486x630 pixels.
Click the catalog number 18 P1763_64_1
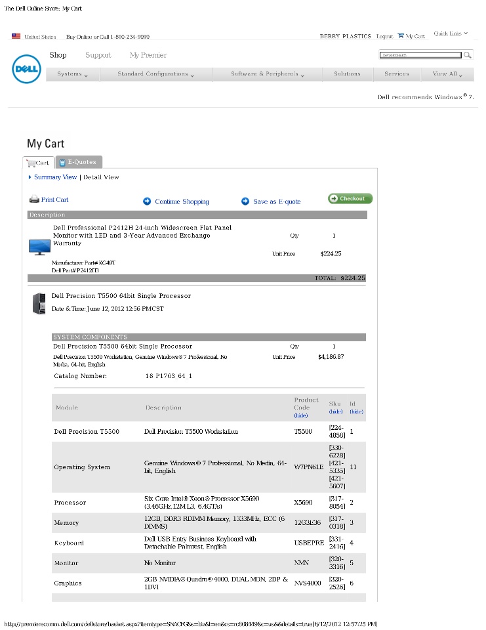[x=169, y=376]
